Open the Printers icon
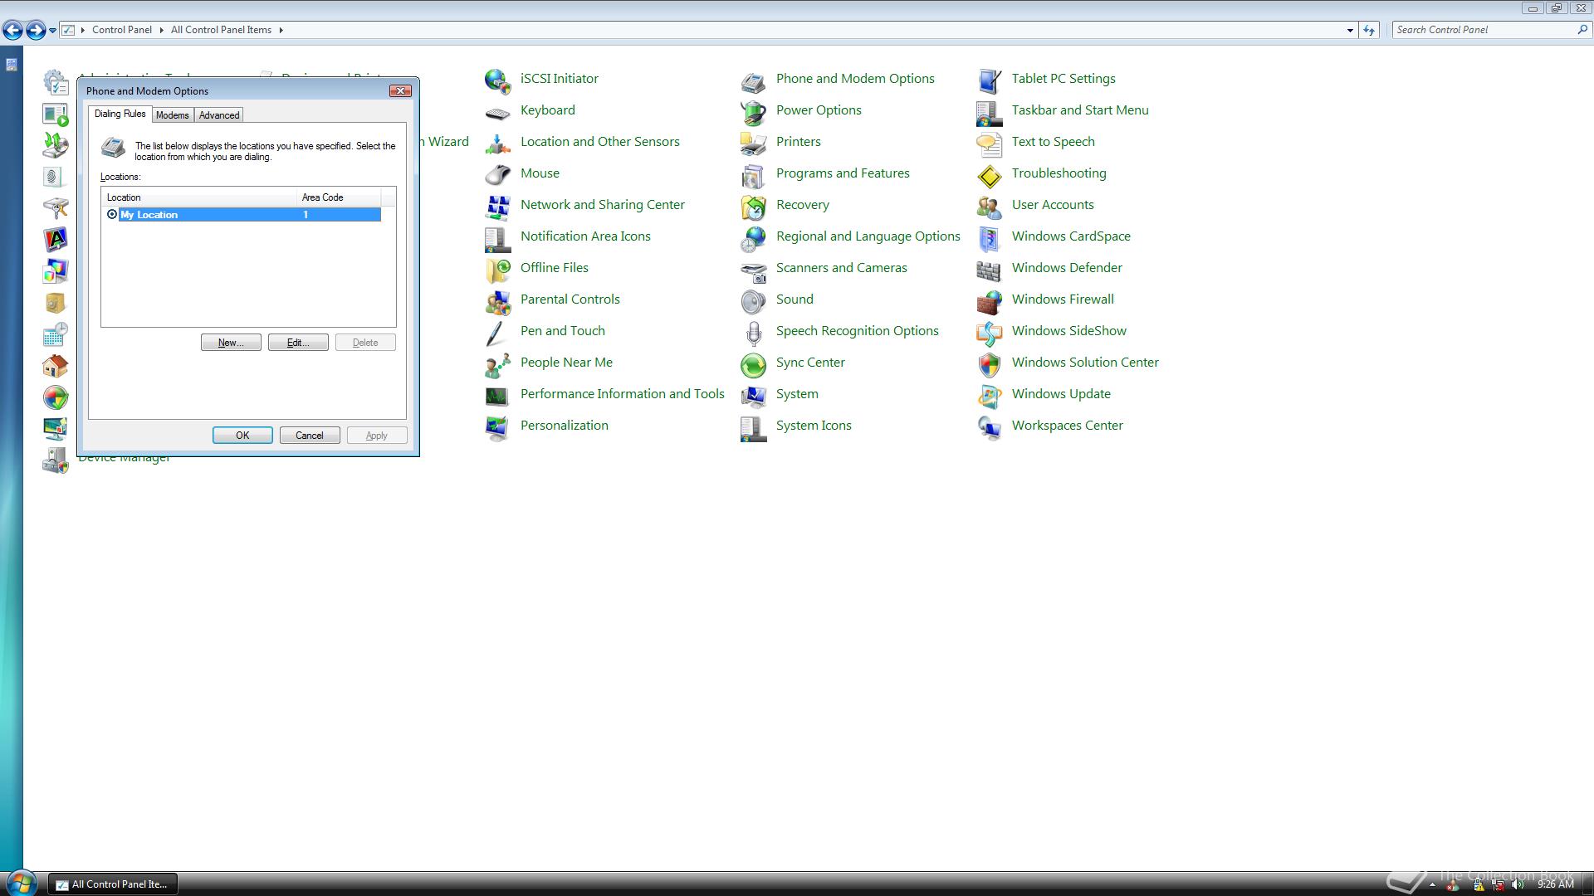1594x896 pixels. pos(753,143)
